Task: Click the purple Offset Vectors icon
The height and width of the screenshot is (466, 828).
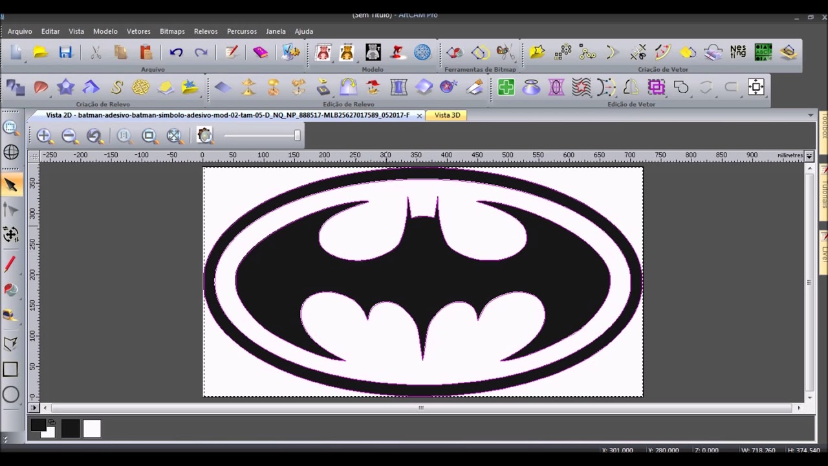Action: pos(656,87)
